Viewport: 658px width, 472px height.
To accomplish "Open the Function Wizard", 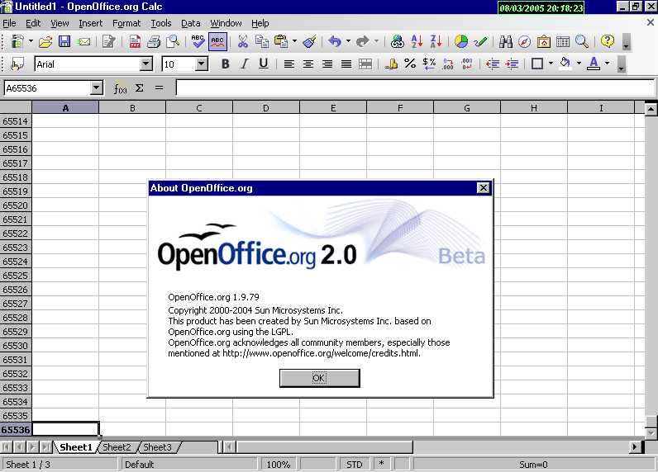I will [x=120, y=88].
